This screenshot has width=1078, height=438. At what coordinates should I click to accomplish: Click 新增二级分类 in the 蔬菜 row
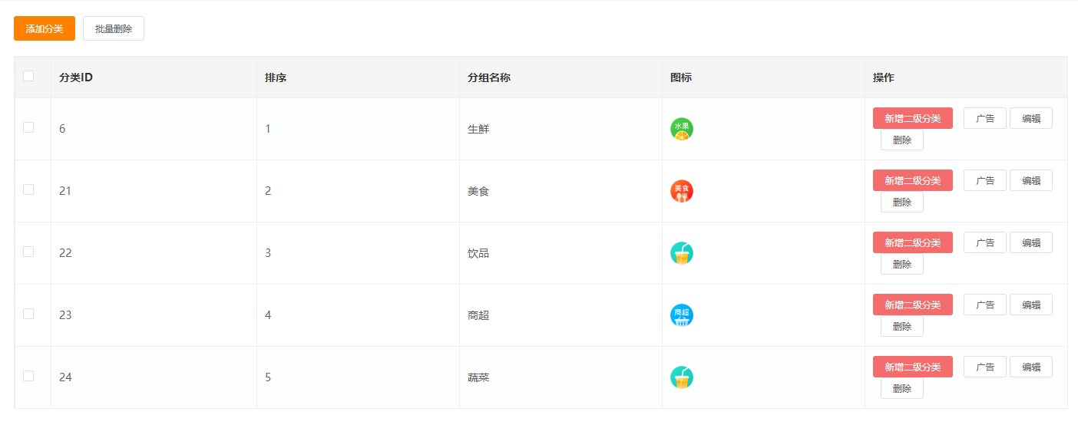[913, 367]
